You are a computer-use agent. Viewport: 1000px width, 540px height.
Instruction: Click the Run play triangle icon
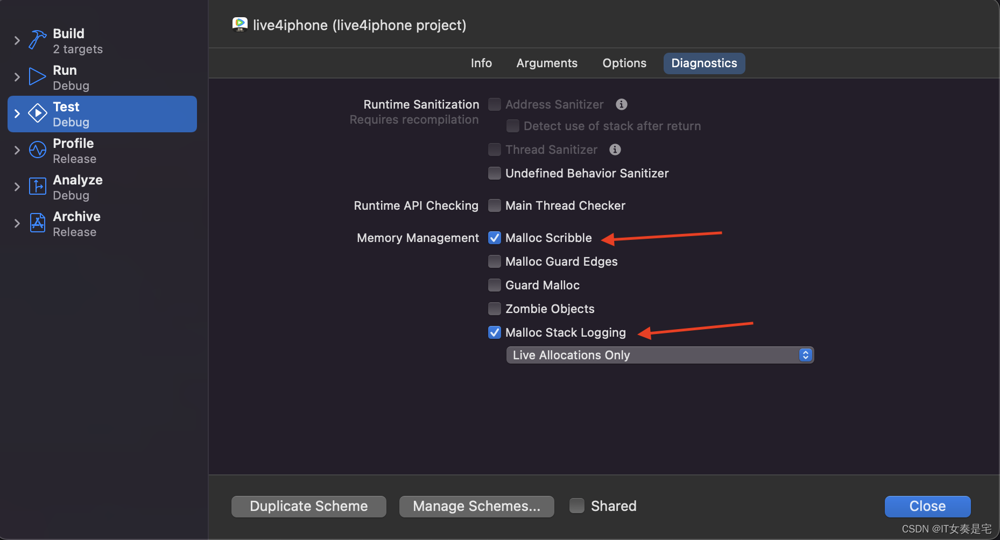click(37, 76)
